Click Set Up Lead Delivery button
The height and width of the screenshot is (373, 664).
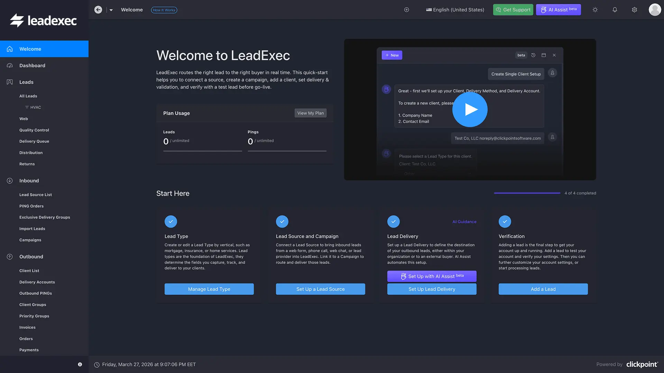[432, 289]
